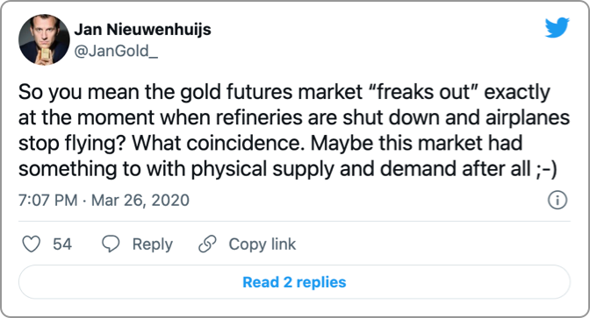
Task: Click the tweet's first line about gold futures
Action: coord(284,92)
